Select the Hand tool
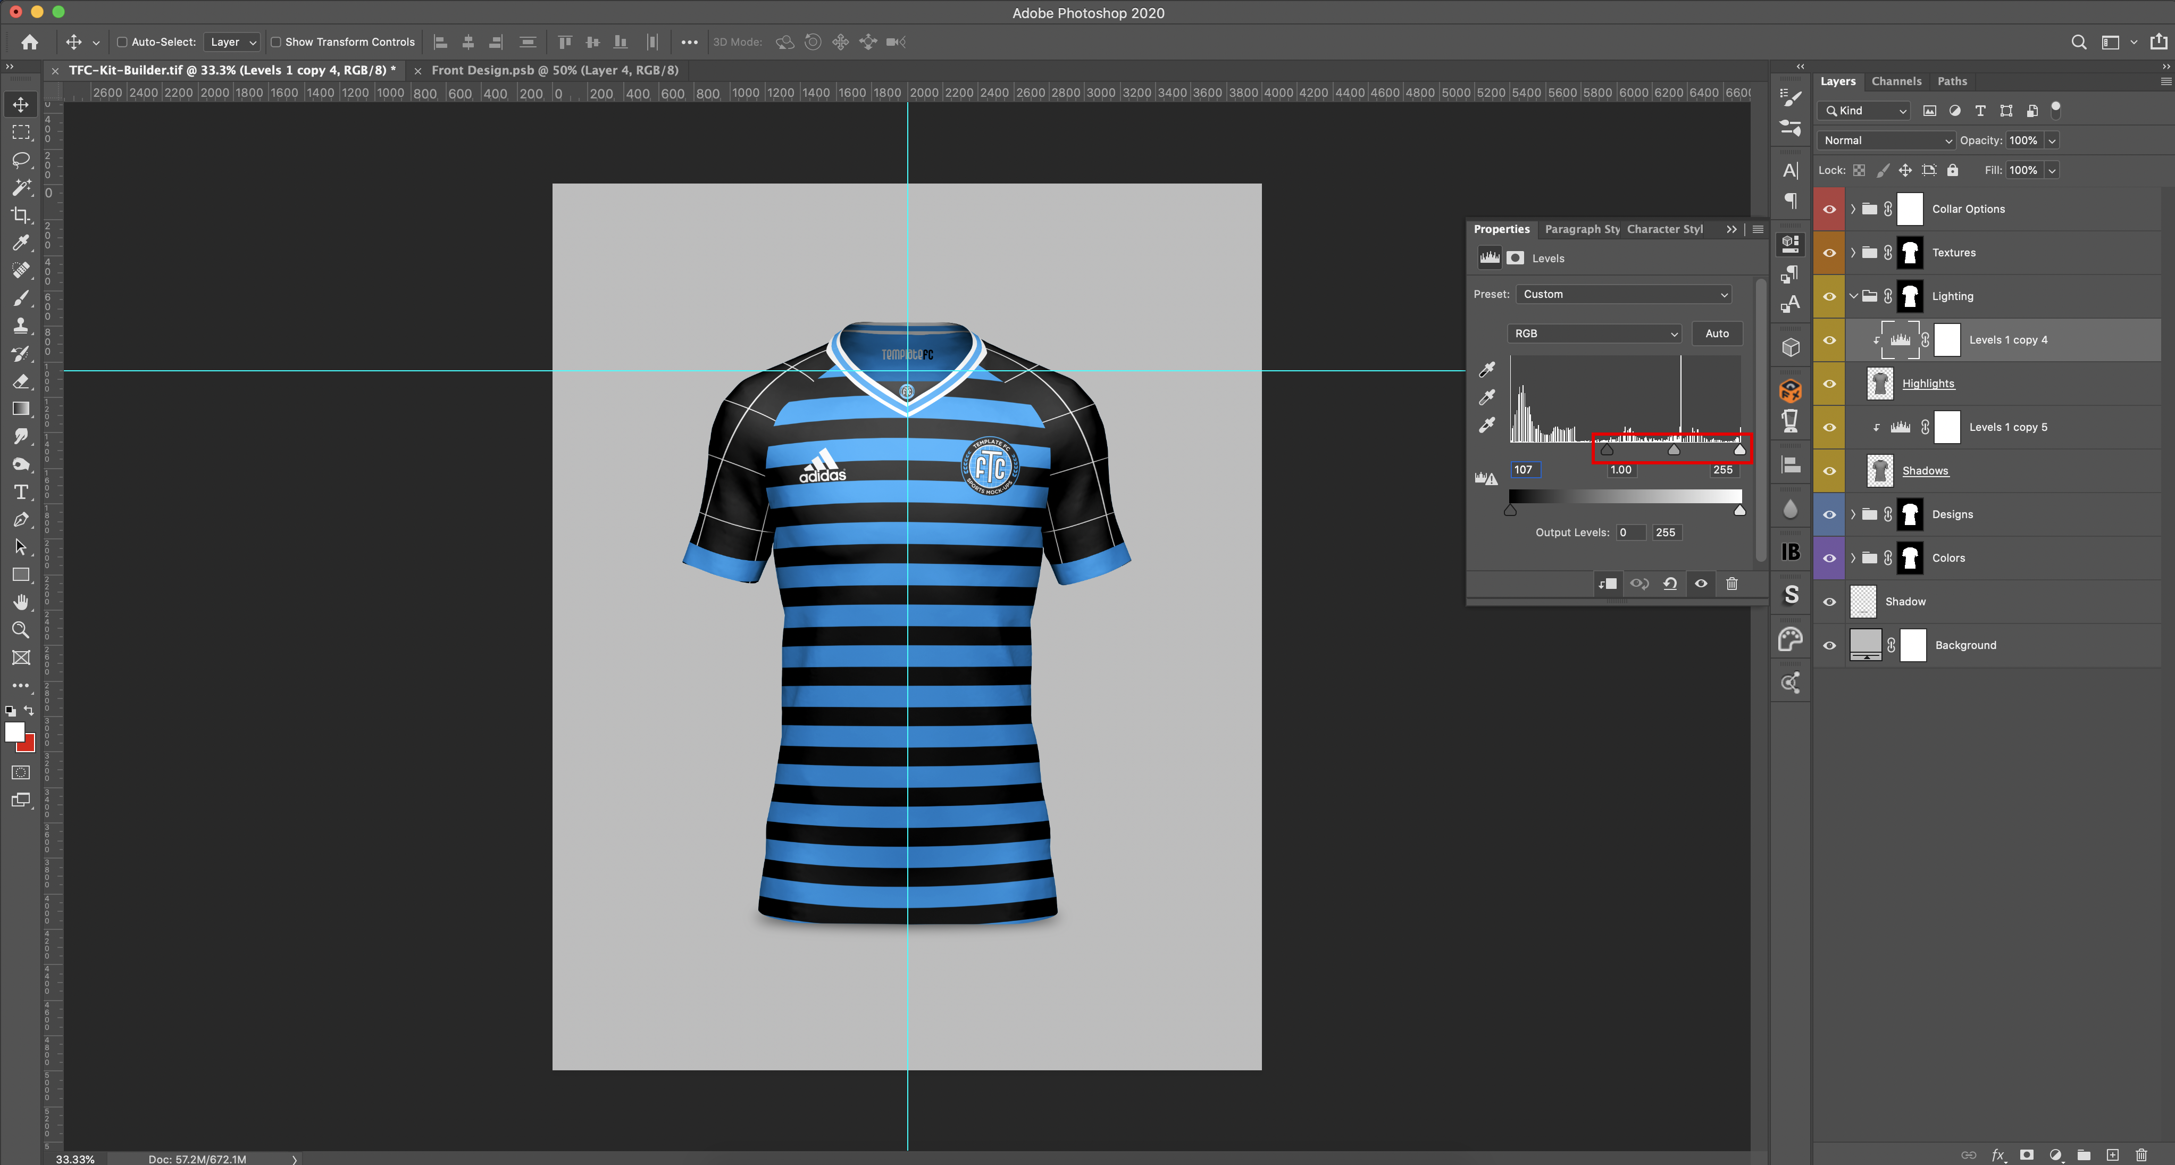This screenshot has height=1165, width=2175. point(21,602)
